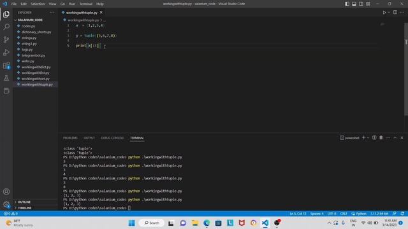The width and height of the screenshot is (408, 229).
Task: Close the workingwithtuple.py tab
Action: pos(101,13)
